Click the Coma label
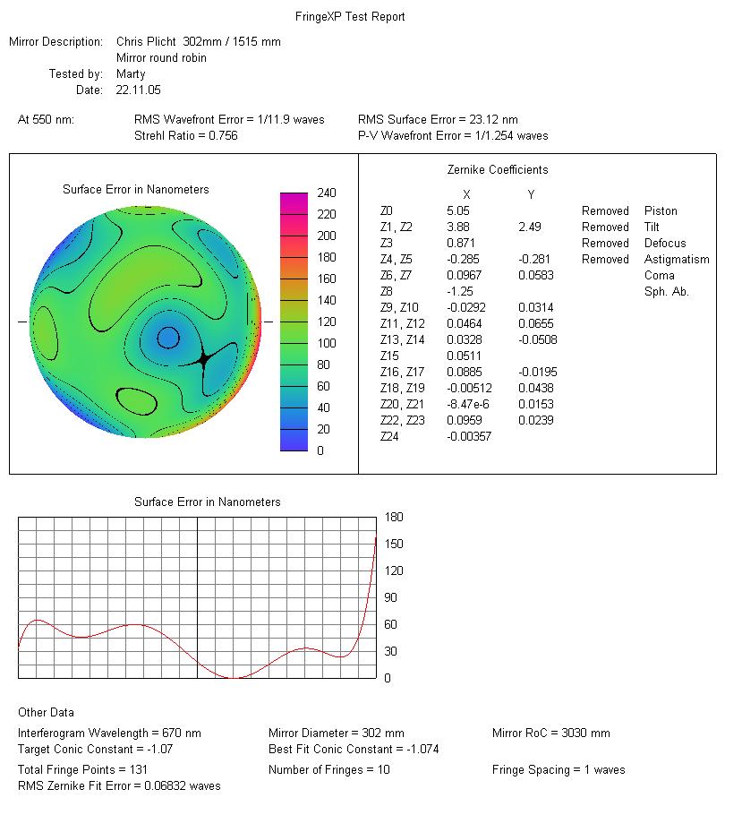 click(x=659, y=275)
